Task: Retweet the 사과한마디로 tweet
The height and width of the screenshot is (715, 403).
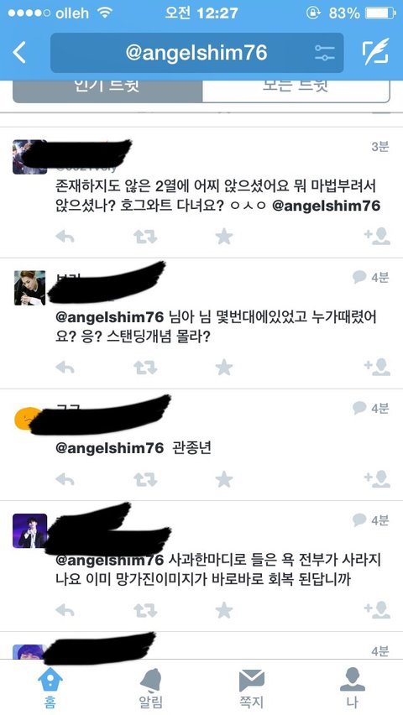Action: [145, 610]
